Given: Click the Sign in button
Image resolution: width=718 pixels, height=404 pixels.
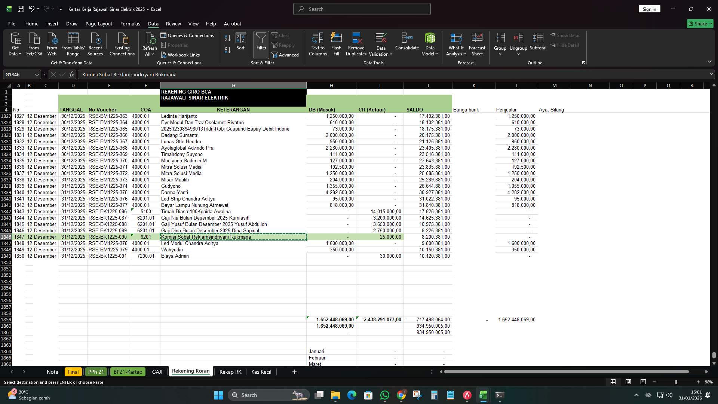Looking at the screenshot, I should click(649, 9).
